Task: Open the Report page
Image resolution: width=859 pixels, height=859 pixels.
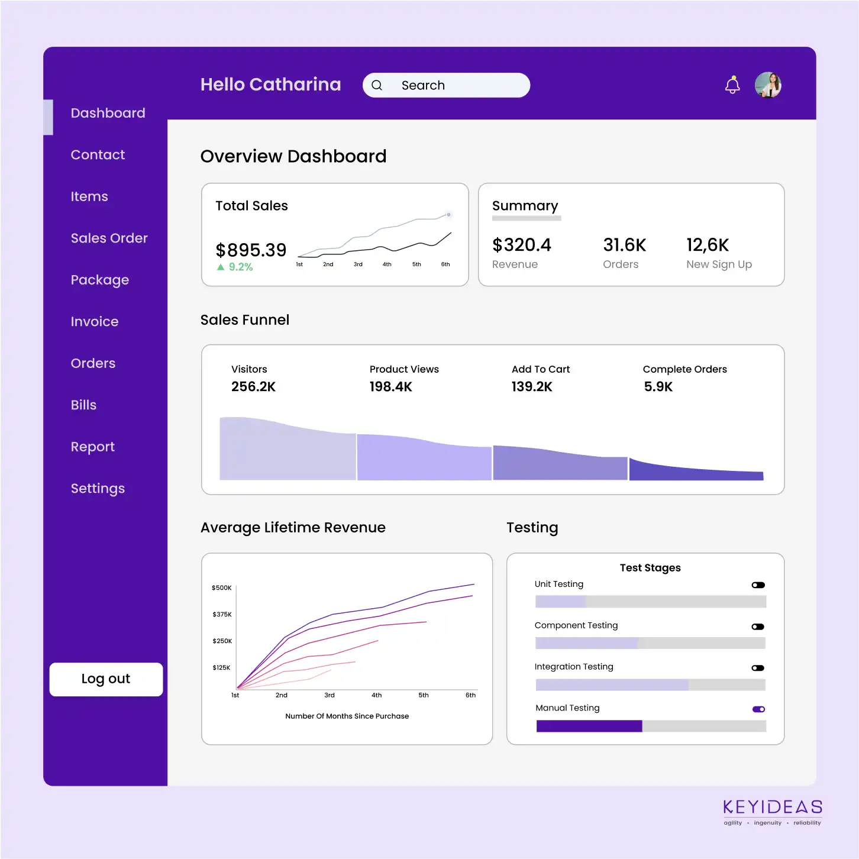Action: pyautogui.click(x=93, y=447)
